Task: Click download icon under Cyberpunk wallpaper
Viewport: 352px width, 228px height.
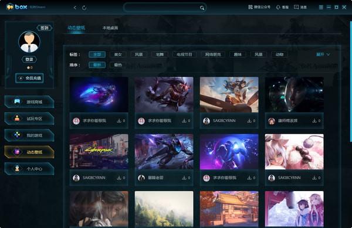Action: 119,178
